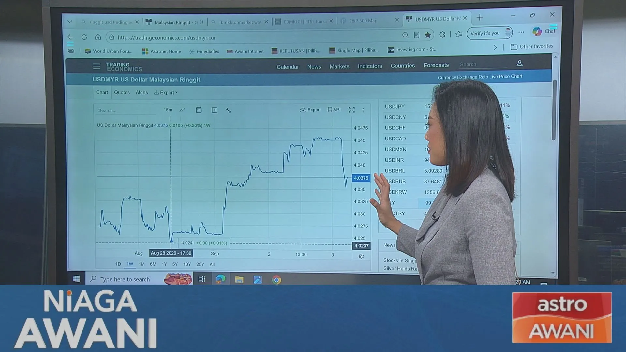The width and height of the screenshot is (626, 352).
Task: Click the page vertical scrollbar thumb
Action: pos(554,110)
